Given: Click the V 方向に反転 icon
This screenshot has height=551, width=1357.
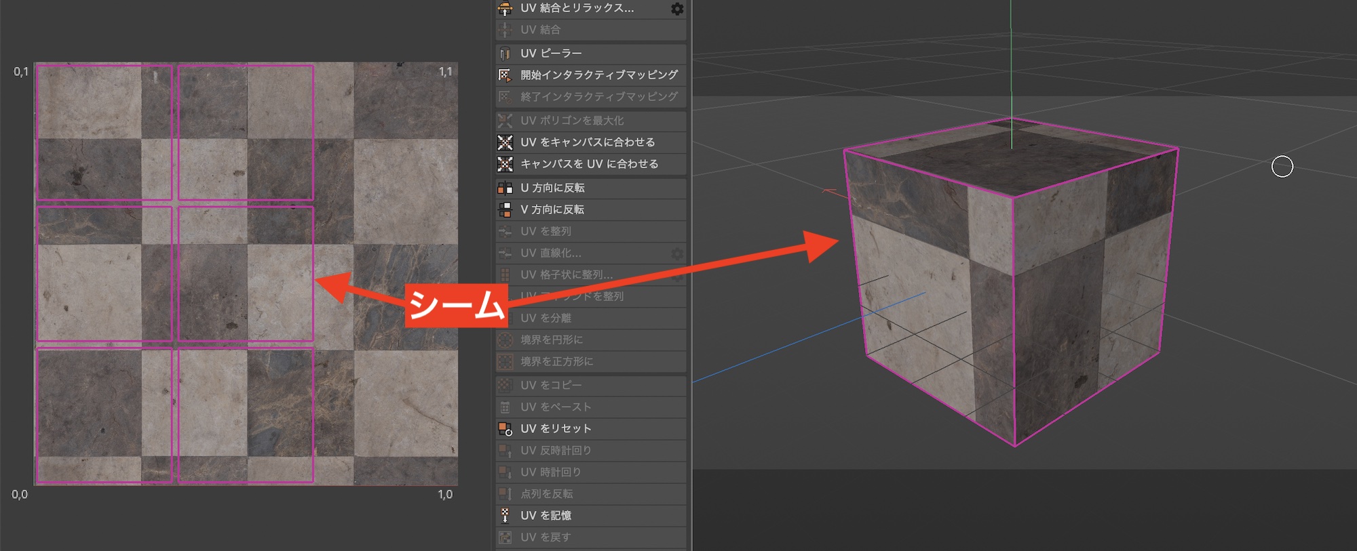Looking at the screenshot, I should [505, 209].
